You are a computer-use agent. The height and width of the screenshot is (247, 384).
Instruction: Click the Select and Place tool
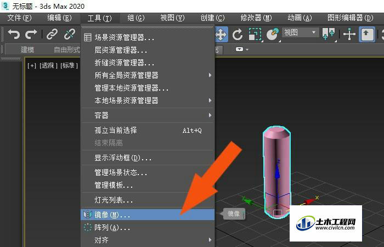(273, 34)
